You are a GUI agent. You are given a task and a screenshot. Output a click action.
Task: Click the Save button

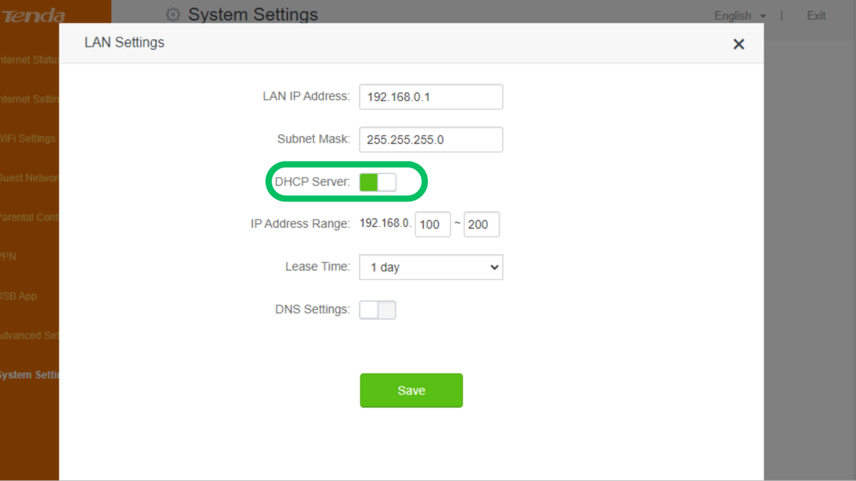[x=411, y=390]
